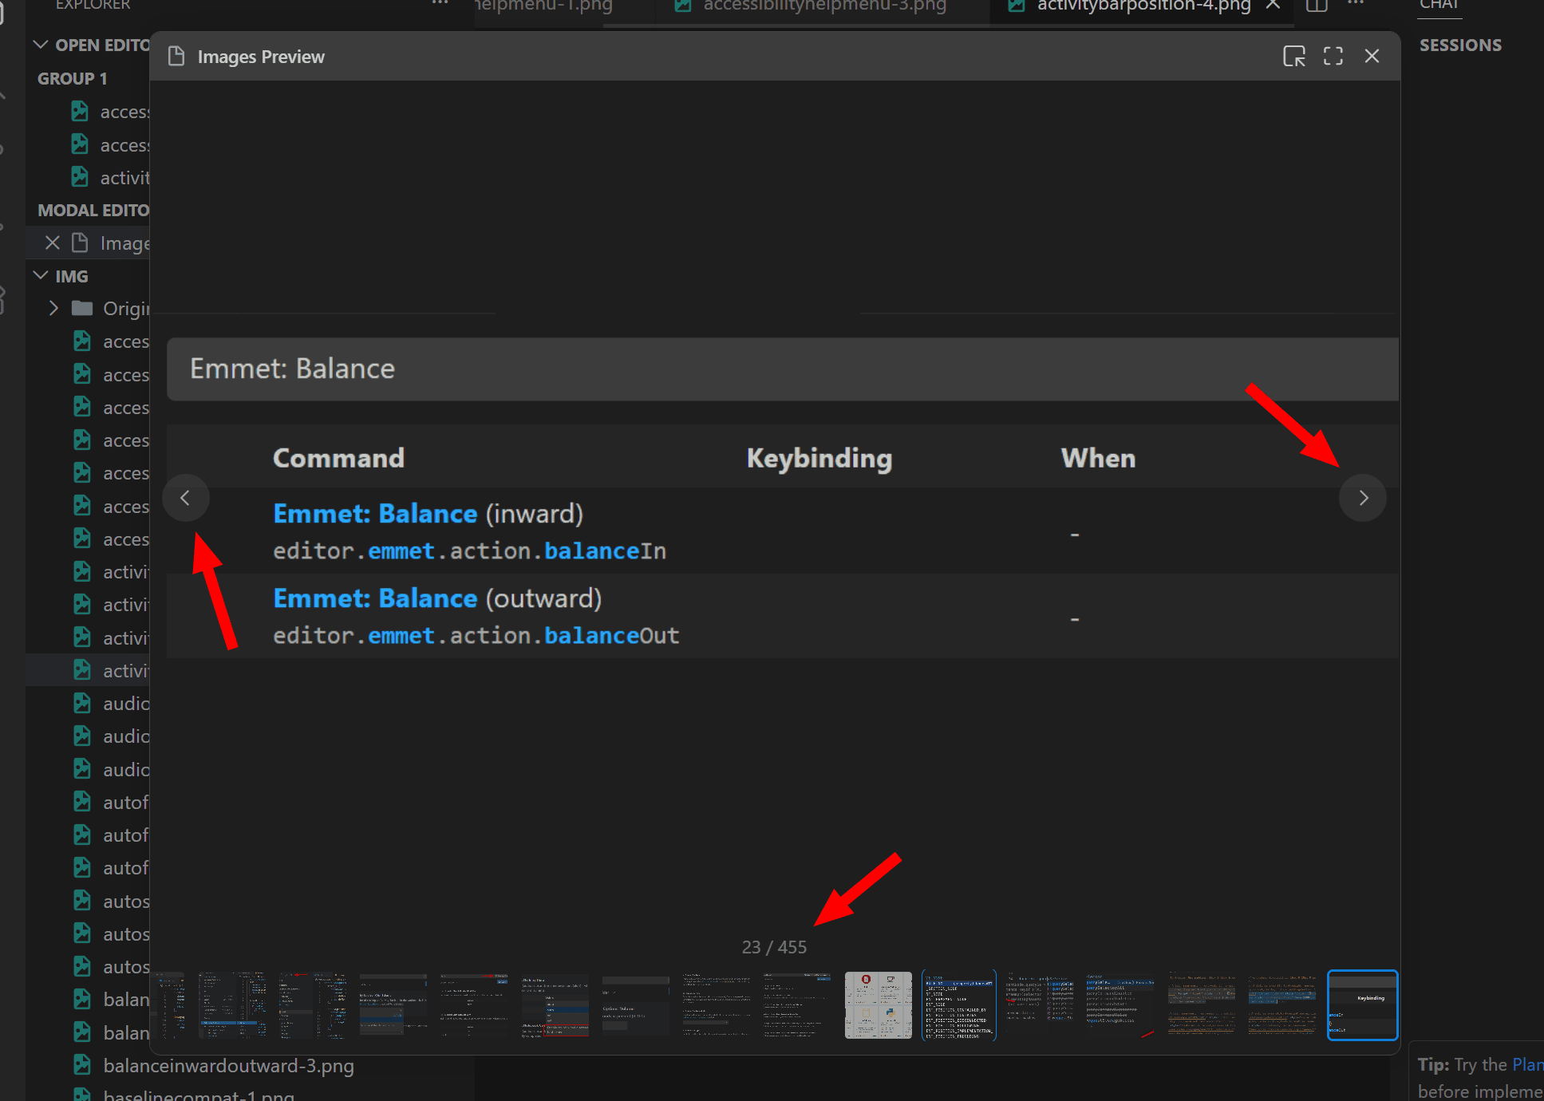Open the more actions ellipsis on the tab bar
This screenshot has height=1101, width=1544.
tap(1355, 4)
